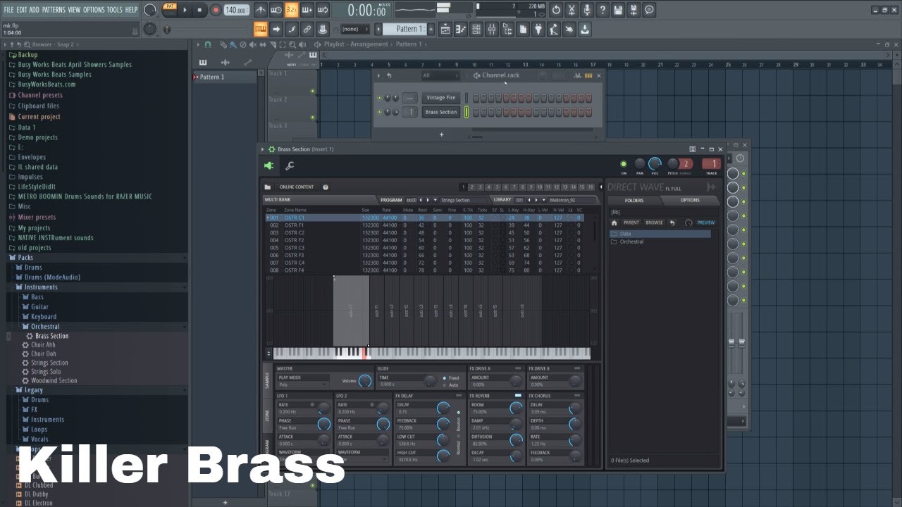The width and height of the screenshot is (902, 507).
Task: Select the Fixed glide radio option
Action: 445,378
